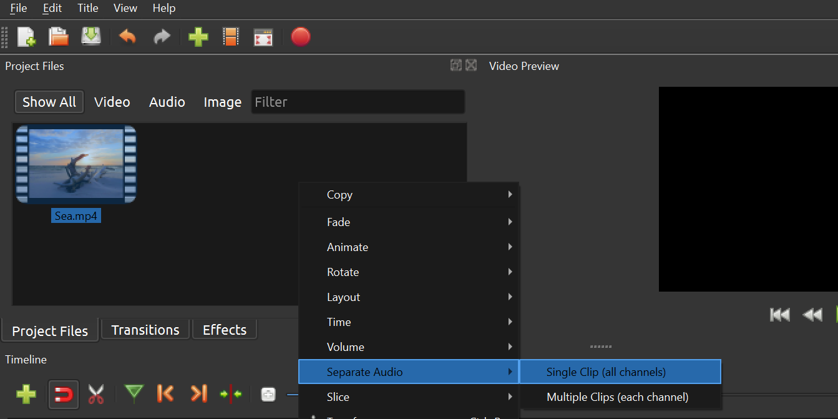This screenshot has width=838, height=419.
Task: Open the Choose Profile filmstrip icon
Action: [x=231, y=37]
